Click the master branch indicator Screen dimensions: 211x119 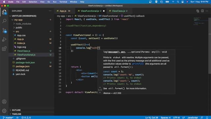[x=8, y=118]
